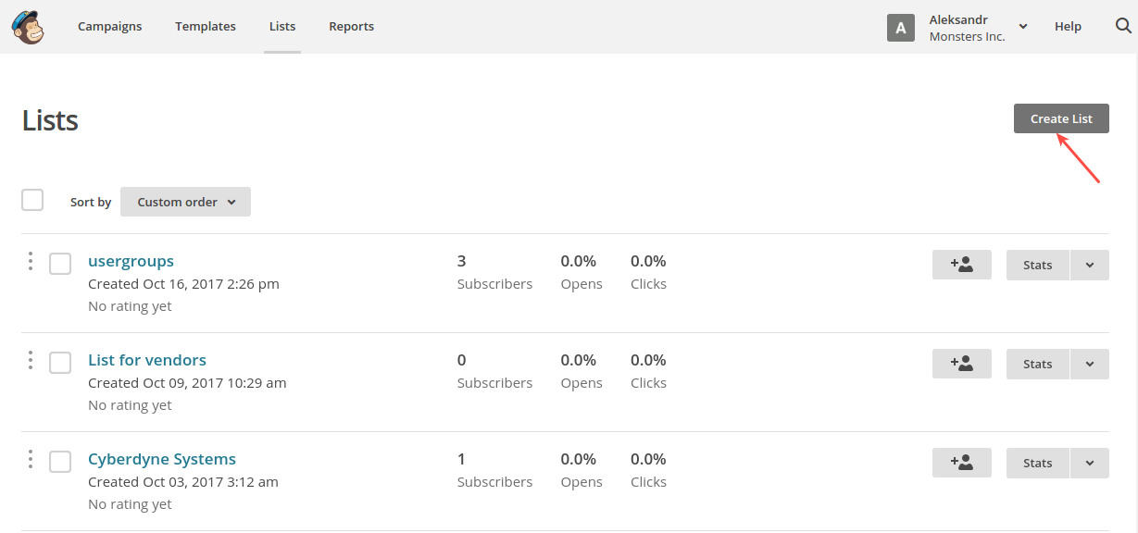Select the List for vendors checkbox
This screenshot has height=533, width=1138.
[x=60, y=363]
